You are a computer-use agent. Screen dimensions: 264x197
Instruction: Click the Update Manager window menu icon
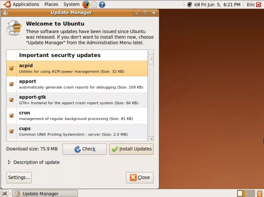tap(6, 13)
